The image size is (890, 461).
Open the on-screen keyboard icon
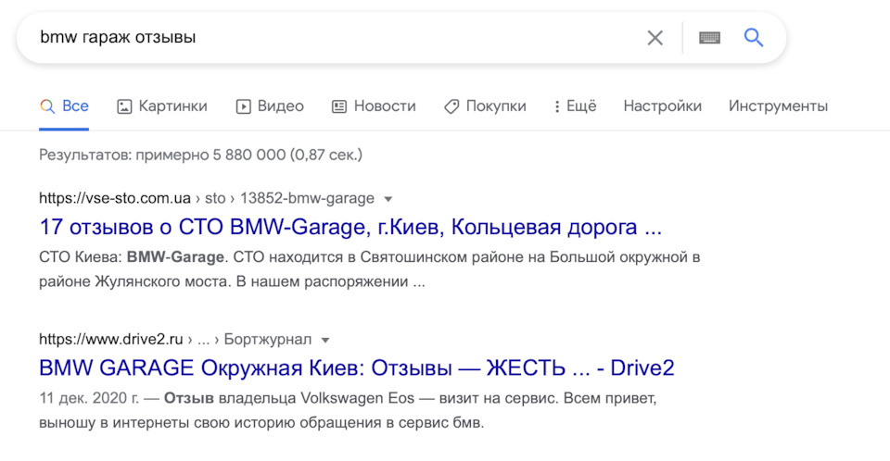pyautogui.click(x=709, y=38)
